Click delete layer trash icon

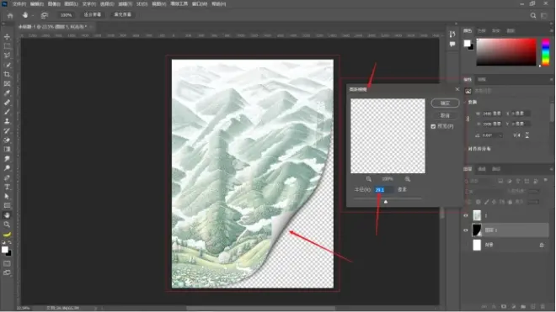(x=543, y=306)
